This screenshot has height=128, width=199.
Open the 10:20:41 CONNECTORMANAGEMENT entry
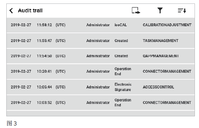tap(101, 72)
